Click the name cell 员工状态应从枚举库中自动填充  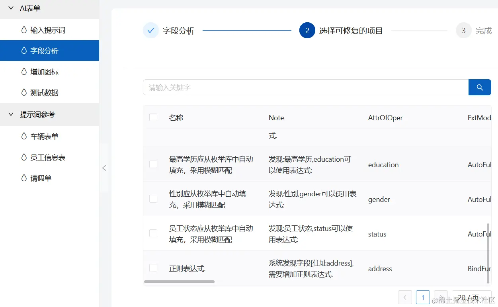point(211,234)
